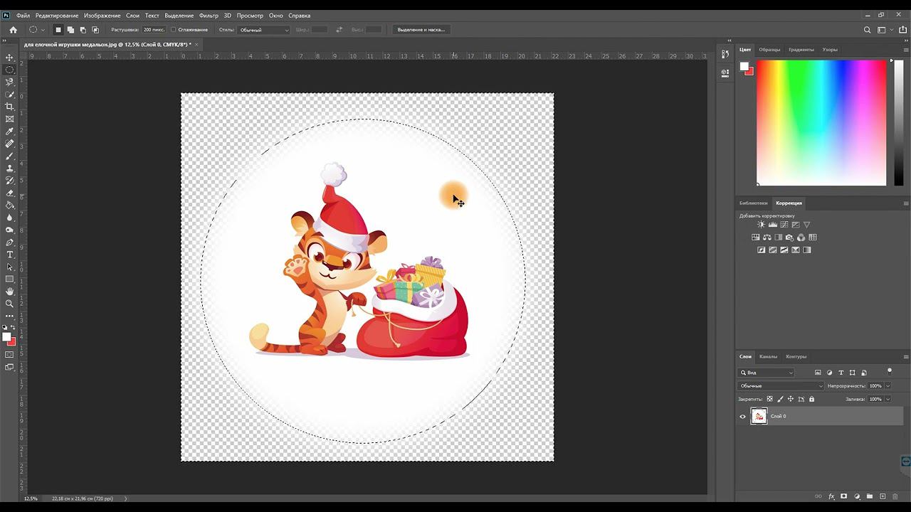Open the Layers panel options menu
The image size is (911, 512).
tap(906, 357)
